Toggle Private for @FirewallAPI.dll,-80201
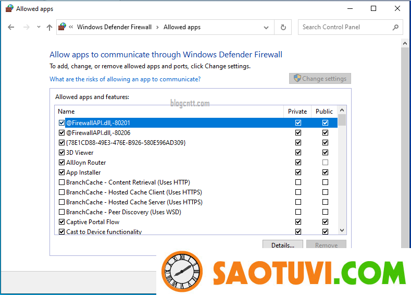The height and width of the screenshot is (295, 411). (x=298, y=122)
